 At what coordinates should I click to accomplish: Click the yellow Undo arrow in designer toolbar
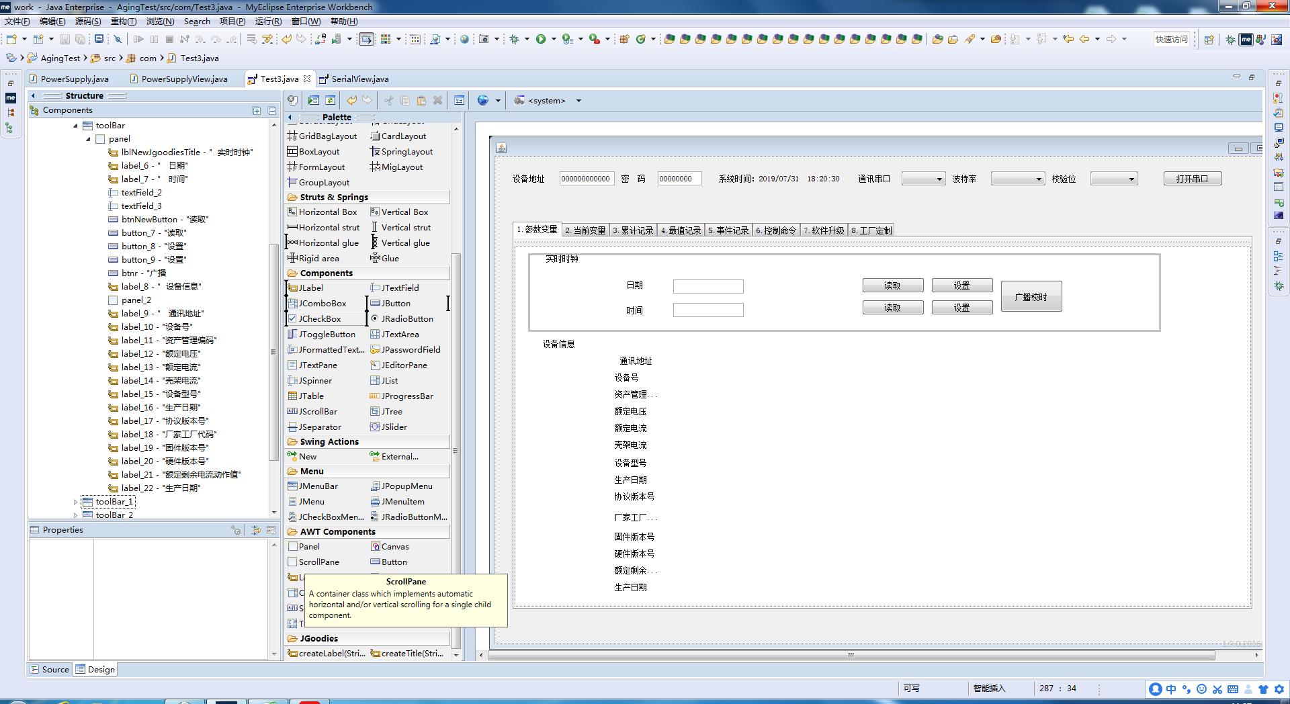coord(352,100)
